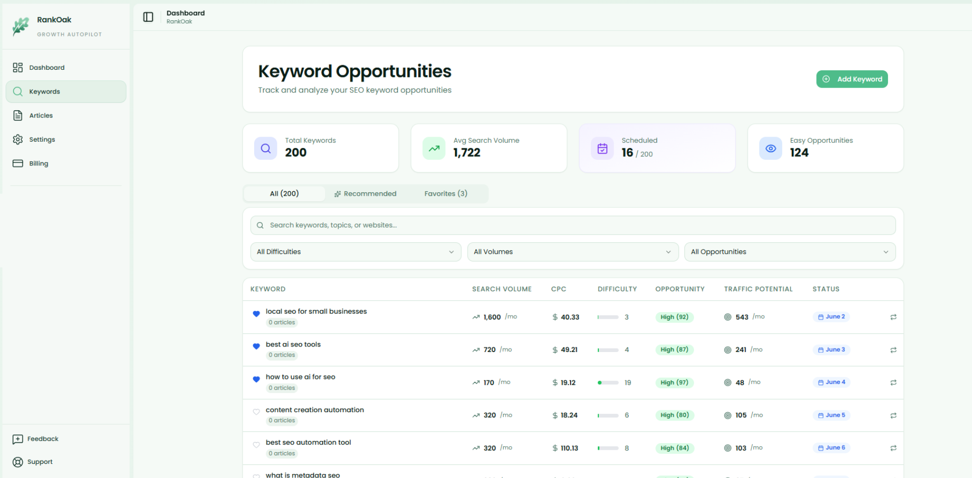Toggle favorite heart for best ai seo tools
This screenshot has width=972, height=478.
[256, 346]
